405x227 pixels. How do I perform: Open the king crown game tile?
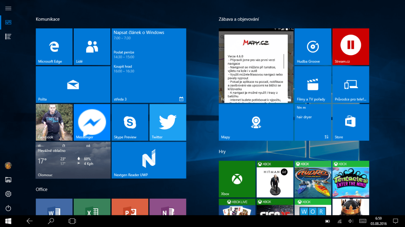click(351, 207)
